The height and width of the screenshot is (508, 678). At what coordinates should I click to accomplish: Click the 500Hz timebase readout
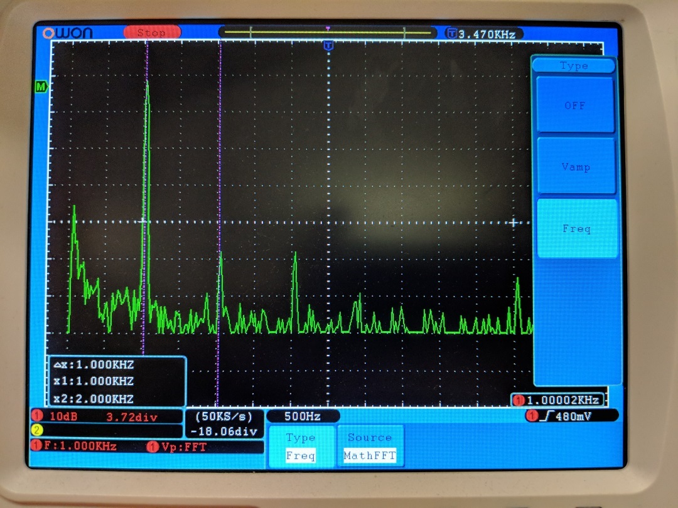click(302, 416)
